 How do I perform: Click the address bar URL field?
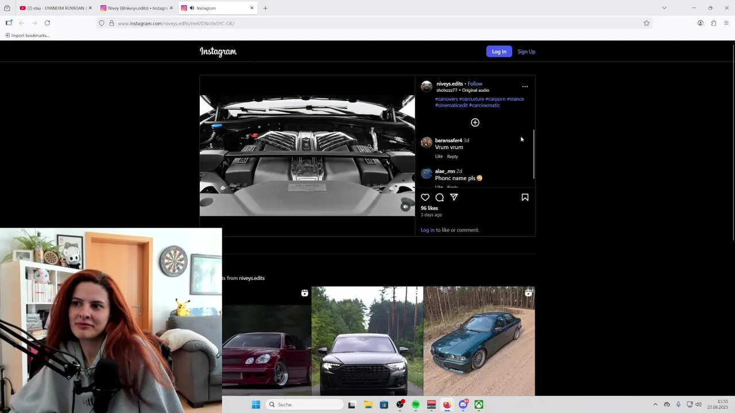(x=373, y=24)
